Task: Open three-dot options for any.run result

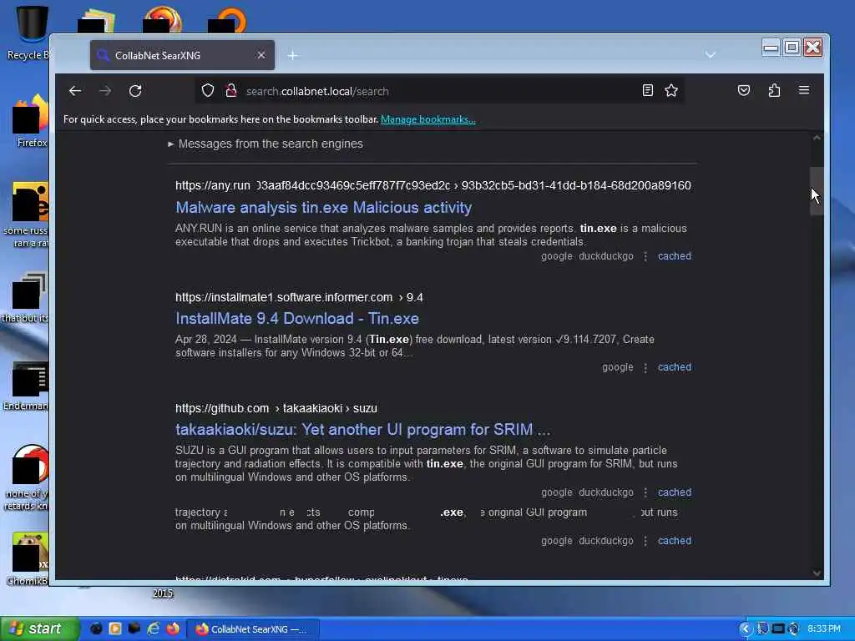Action: click(x=645, y=256)
